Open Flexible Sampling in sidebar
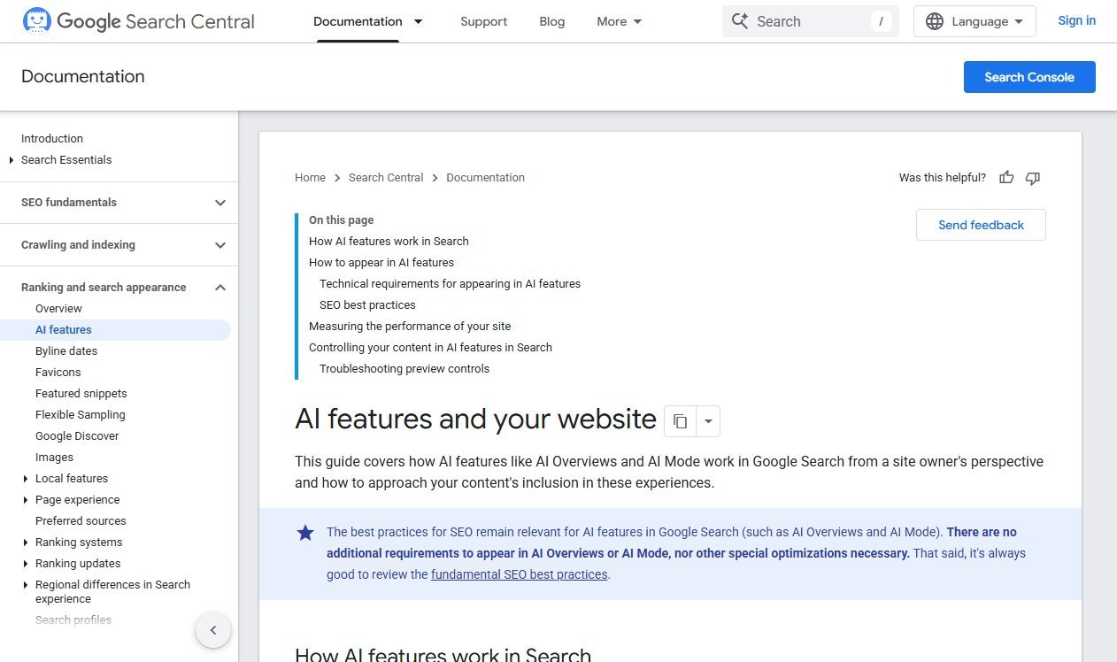This screenshot has height=662, width=1117. [x=81, y=415]
